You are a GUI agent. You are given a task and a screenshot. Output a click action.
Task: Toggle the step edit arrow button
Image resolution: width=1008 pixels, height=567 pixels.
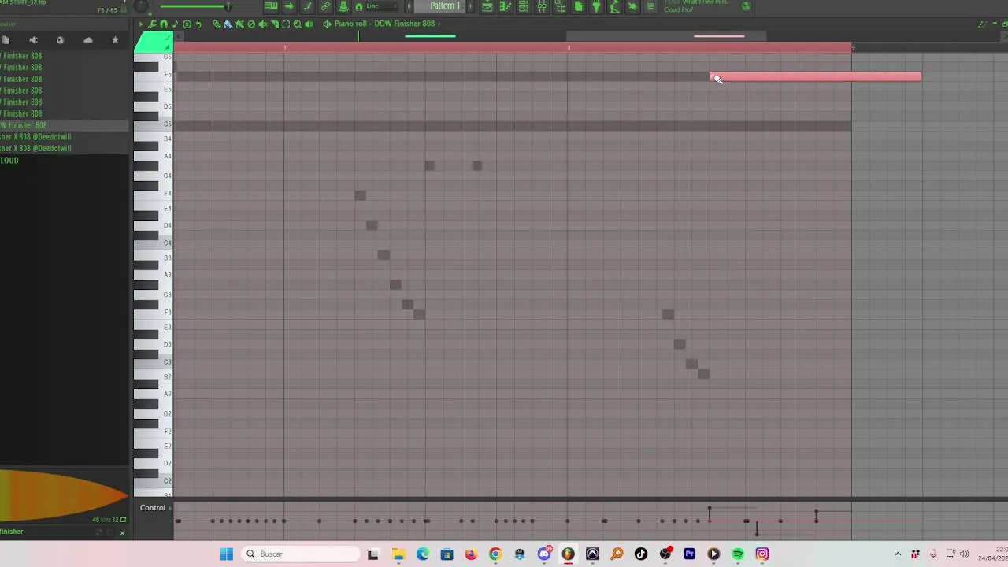pos(289,6)
